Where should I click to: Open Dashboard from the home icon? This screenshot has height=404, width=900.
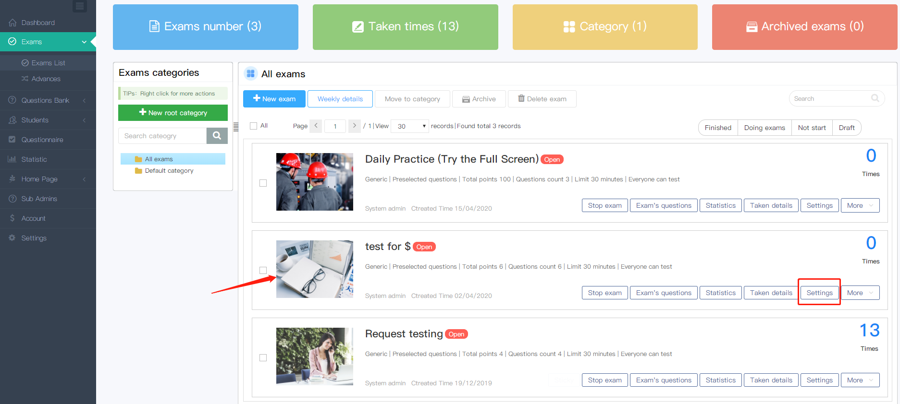[x=12, y=23]
